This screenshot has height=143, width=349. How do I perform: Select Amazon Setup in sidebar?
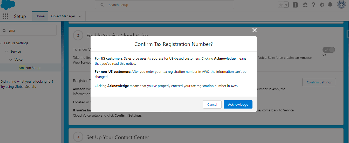click(30, 68)
